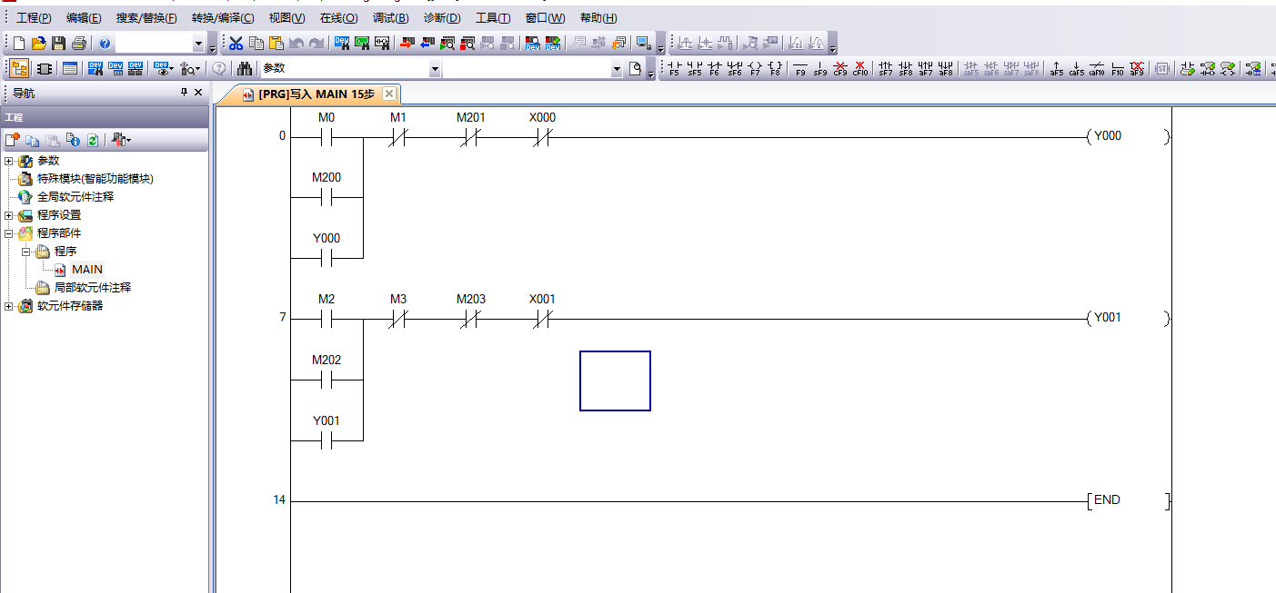
Task: Click the binoculars find icon
Action: click(244, 68)
